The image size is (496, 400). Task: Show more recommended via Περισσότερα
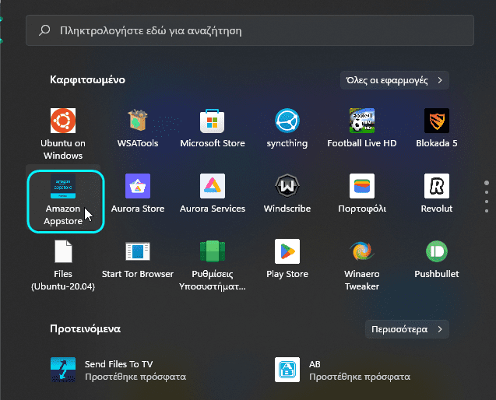tap(406, 329)
